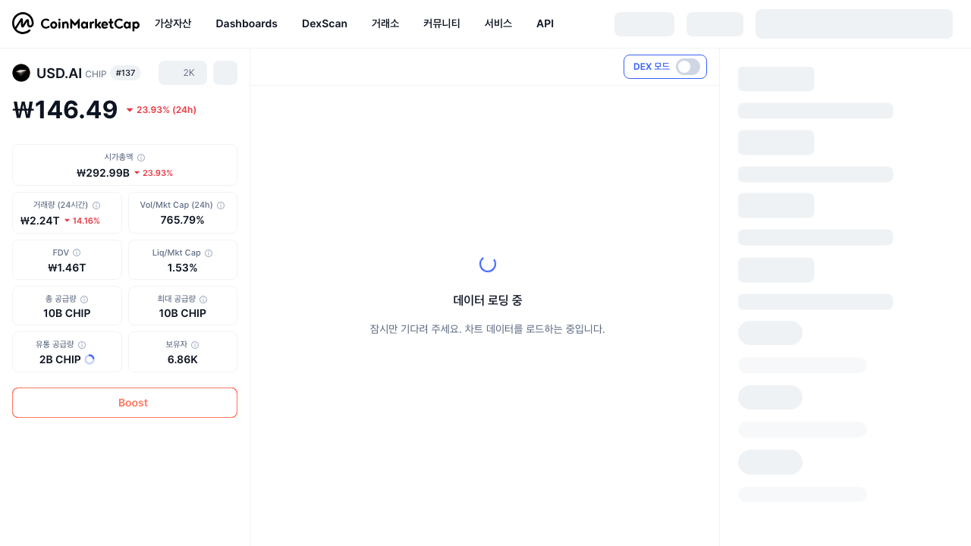Screen dimensions: 971x546
Task: Click the Vol/Mkt Cap info icon
Action: tap(221, 206)
